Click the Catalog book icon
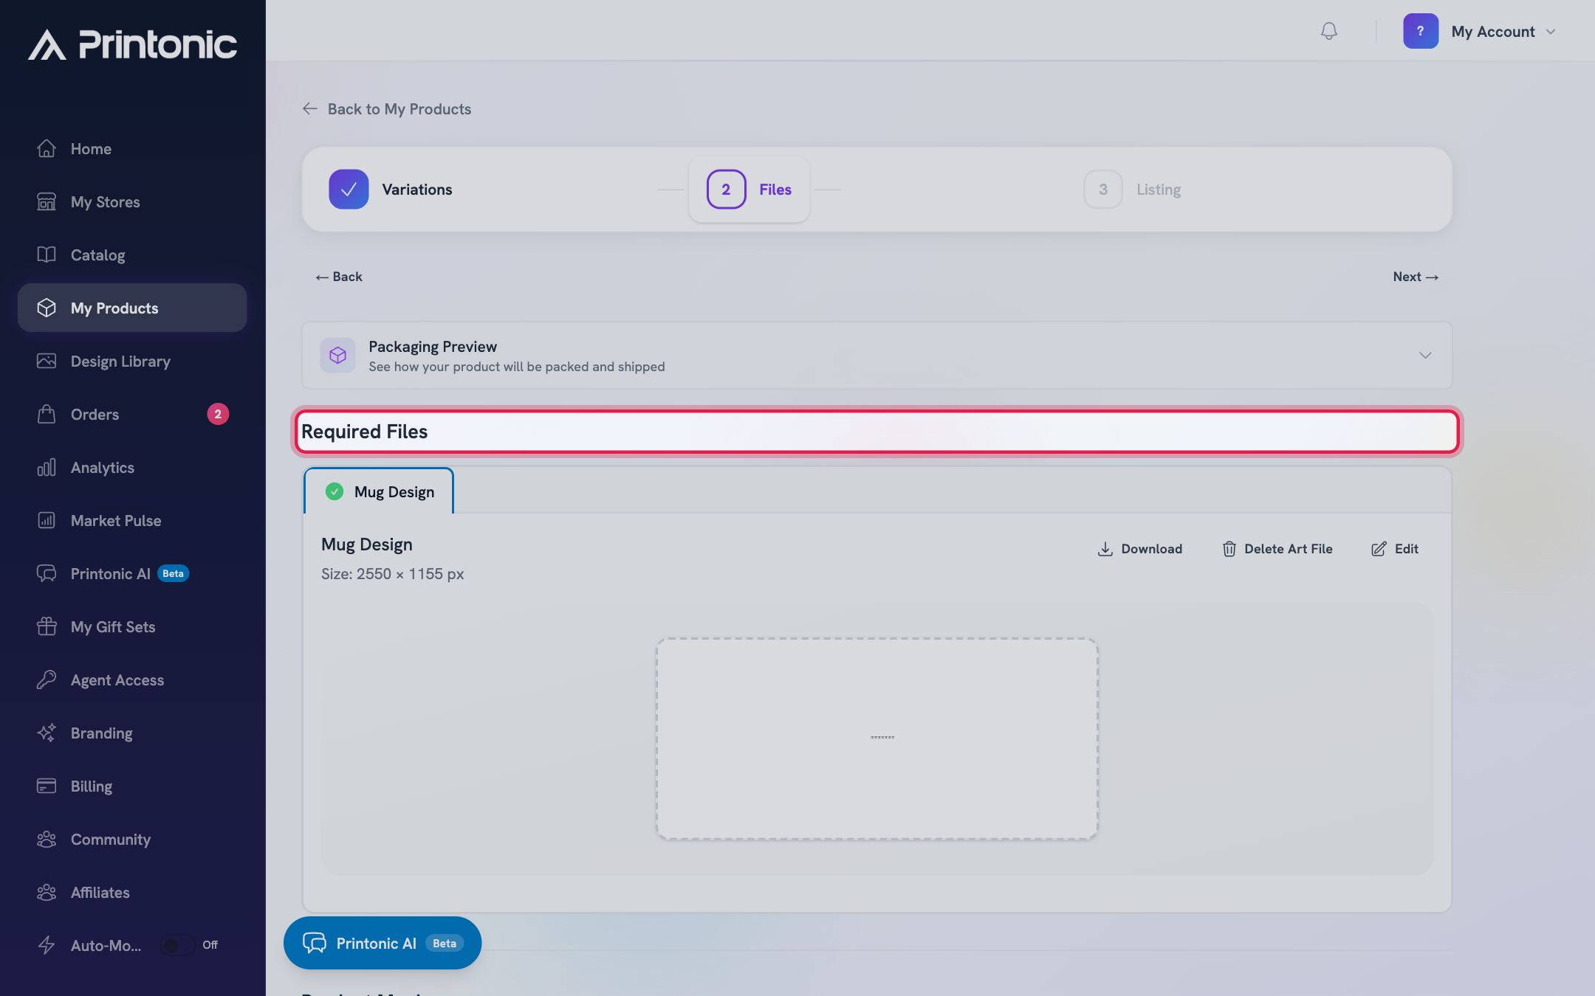 tap(47, 255)
